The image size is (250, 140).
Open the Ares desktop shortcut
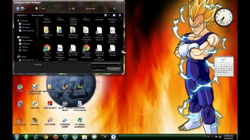(20, 105)
